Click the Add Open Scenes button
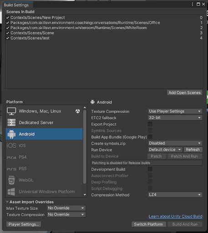The height and width of the screenshot is (233, 208). coord(185,93)
